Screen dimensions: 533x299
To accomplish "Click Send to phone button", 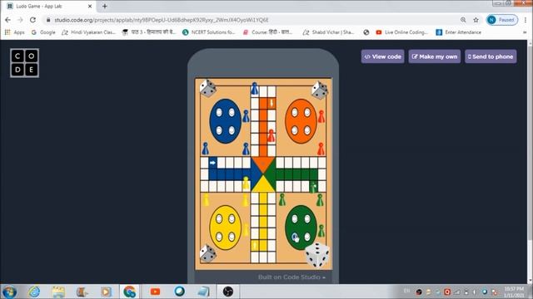I will [x=491, y=56].
